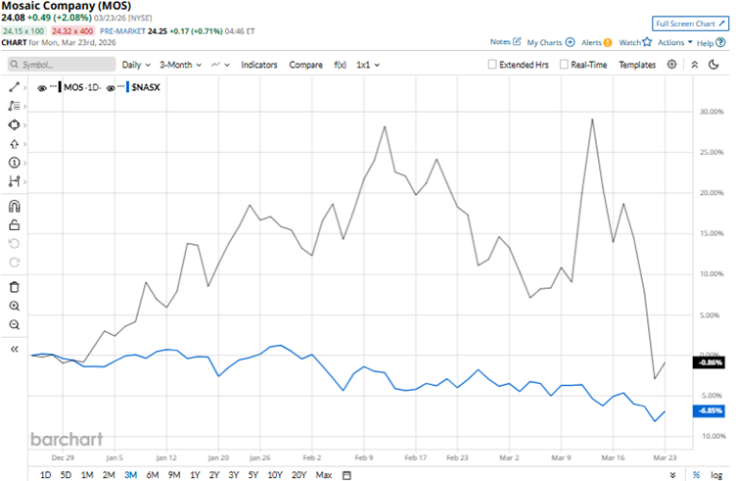Open the 3-Month period dropdown
This screenshot has width=736, height=481.
coord(180,65)
